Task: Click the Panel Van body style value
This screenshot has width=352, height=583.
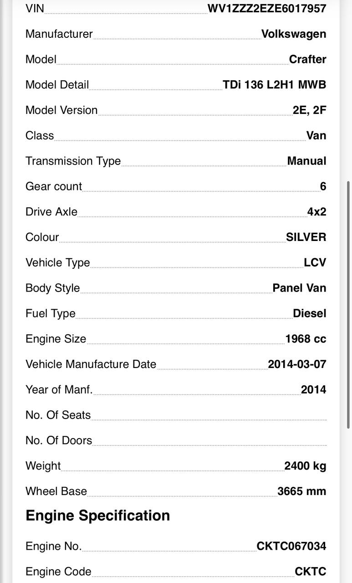Action: (x=299, y=288)
